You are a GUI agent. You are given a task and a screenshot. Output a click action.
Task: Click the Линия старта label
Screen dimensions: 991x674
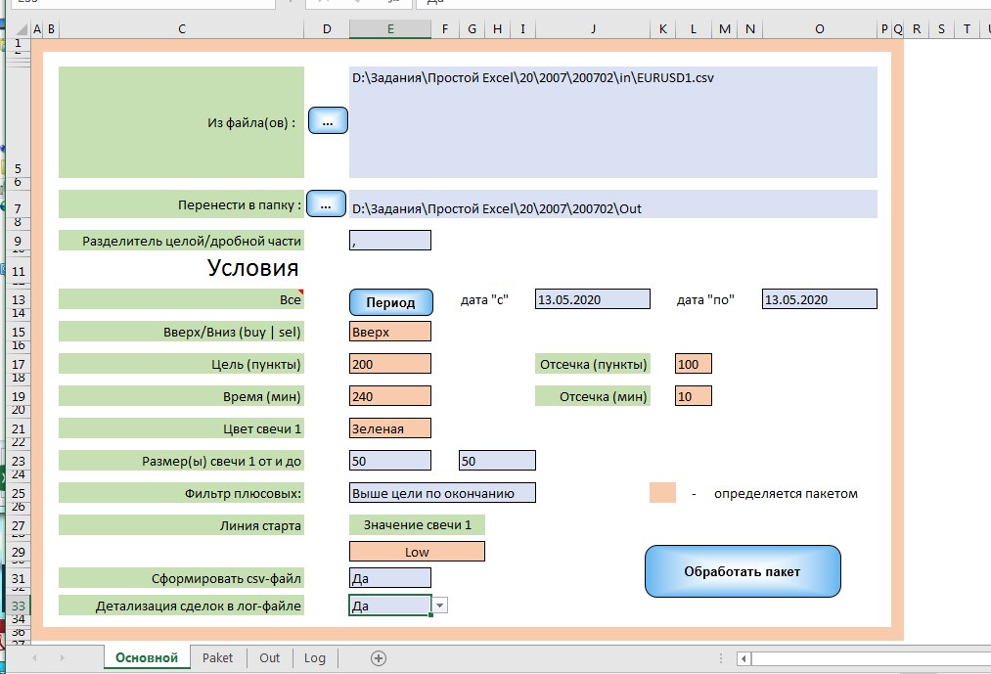point(181,524)
